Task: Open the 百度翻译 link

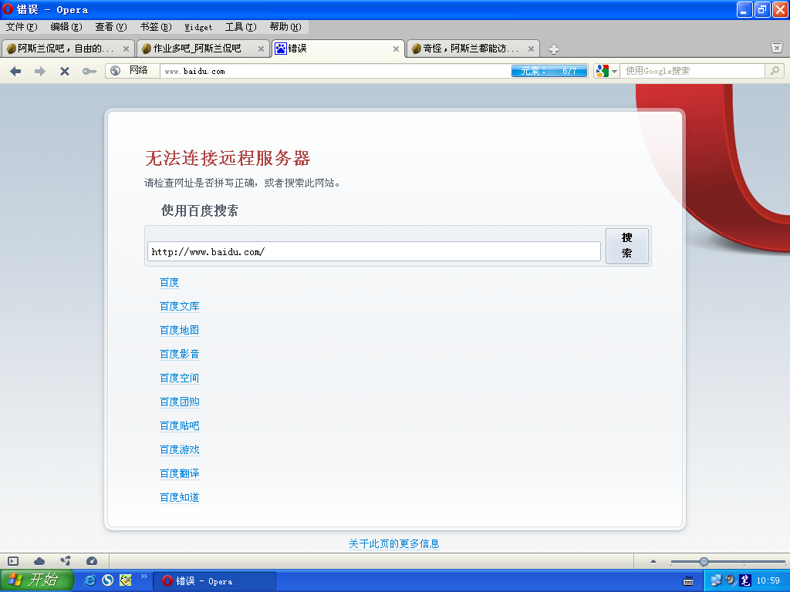Action: pos(179,474)
